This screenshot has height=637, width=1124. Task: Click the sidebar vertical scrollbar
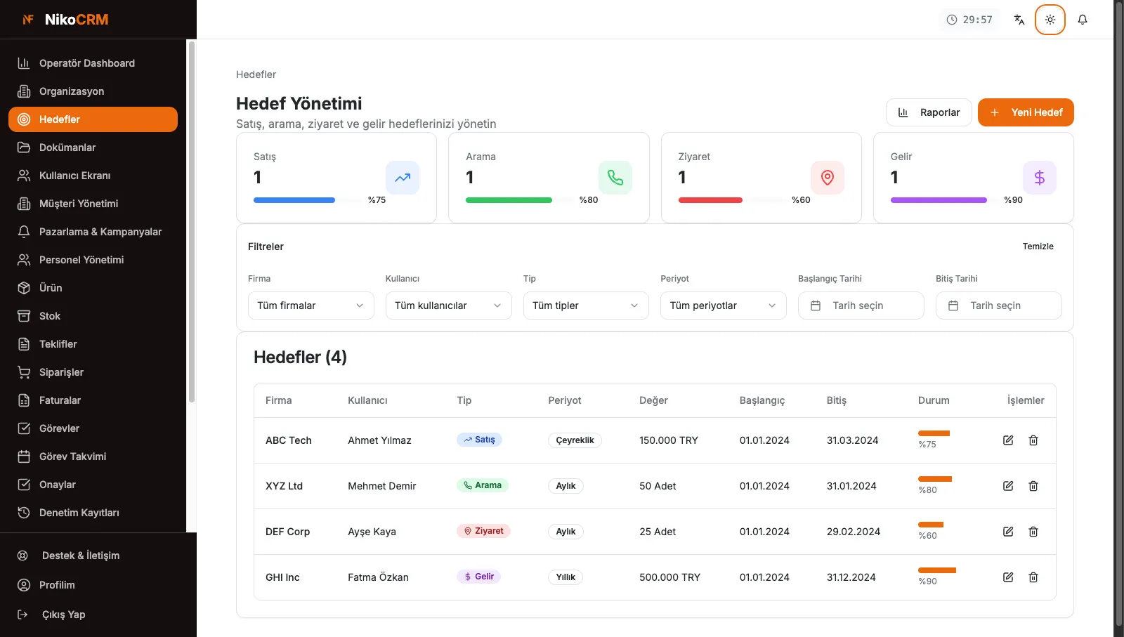(191, 221)
